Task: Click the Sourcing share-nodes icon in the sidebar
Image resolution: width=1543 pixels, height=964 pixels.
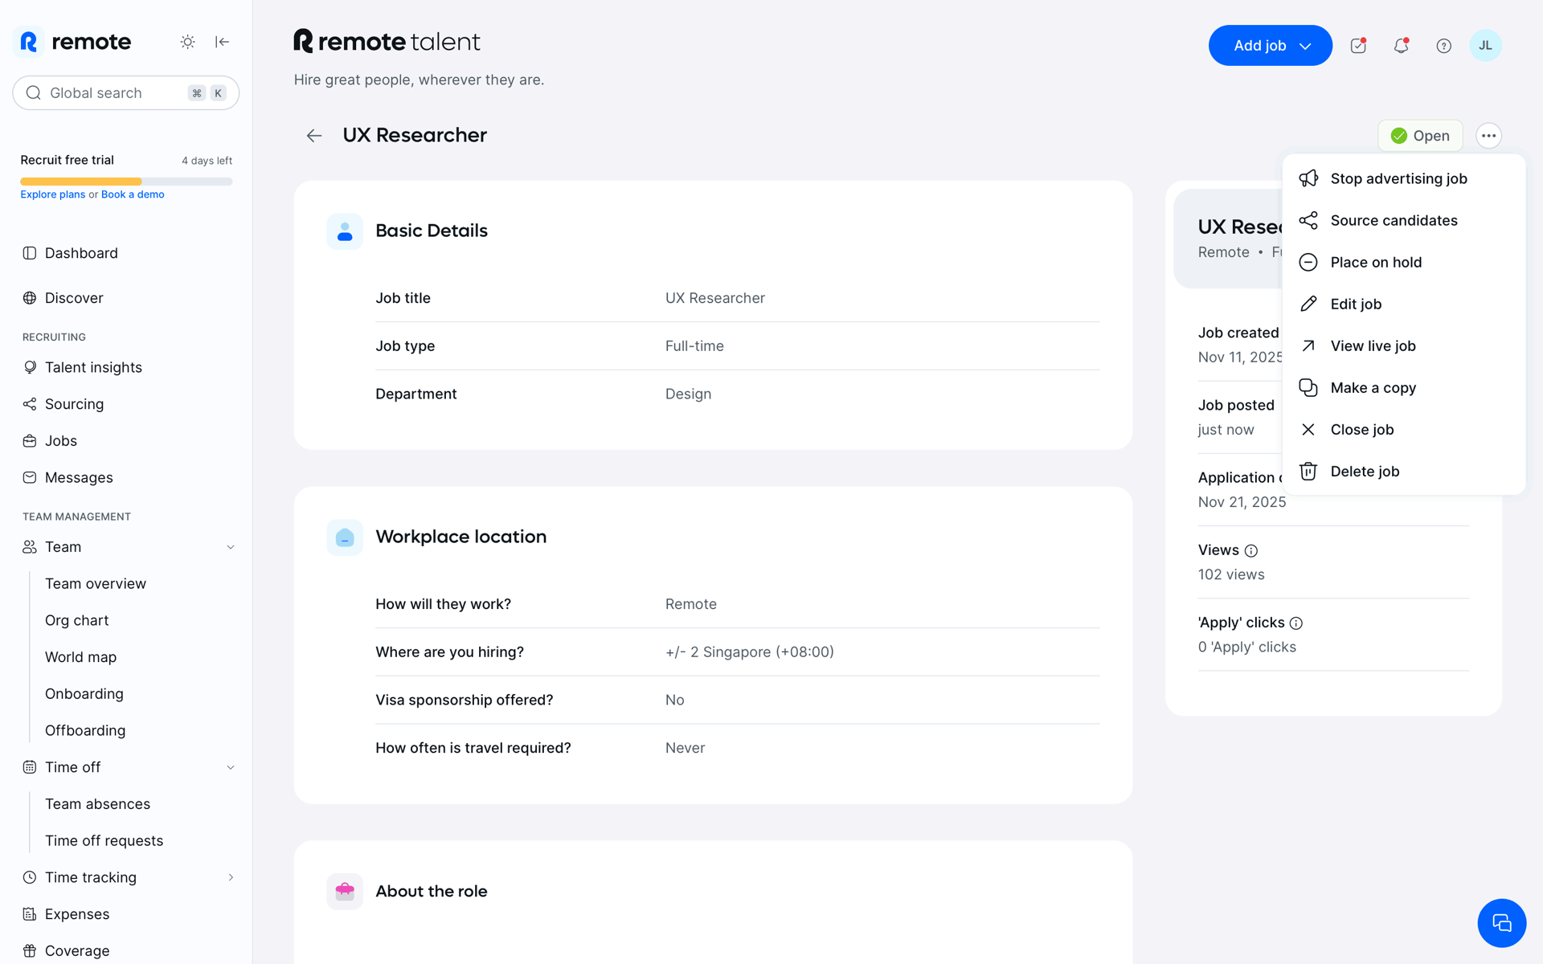Action: click(x=30, y=404)
